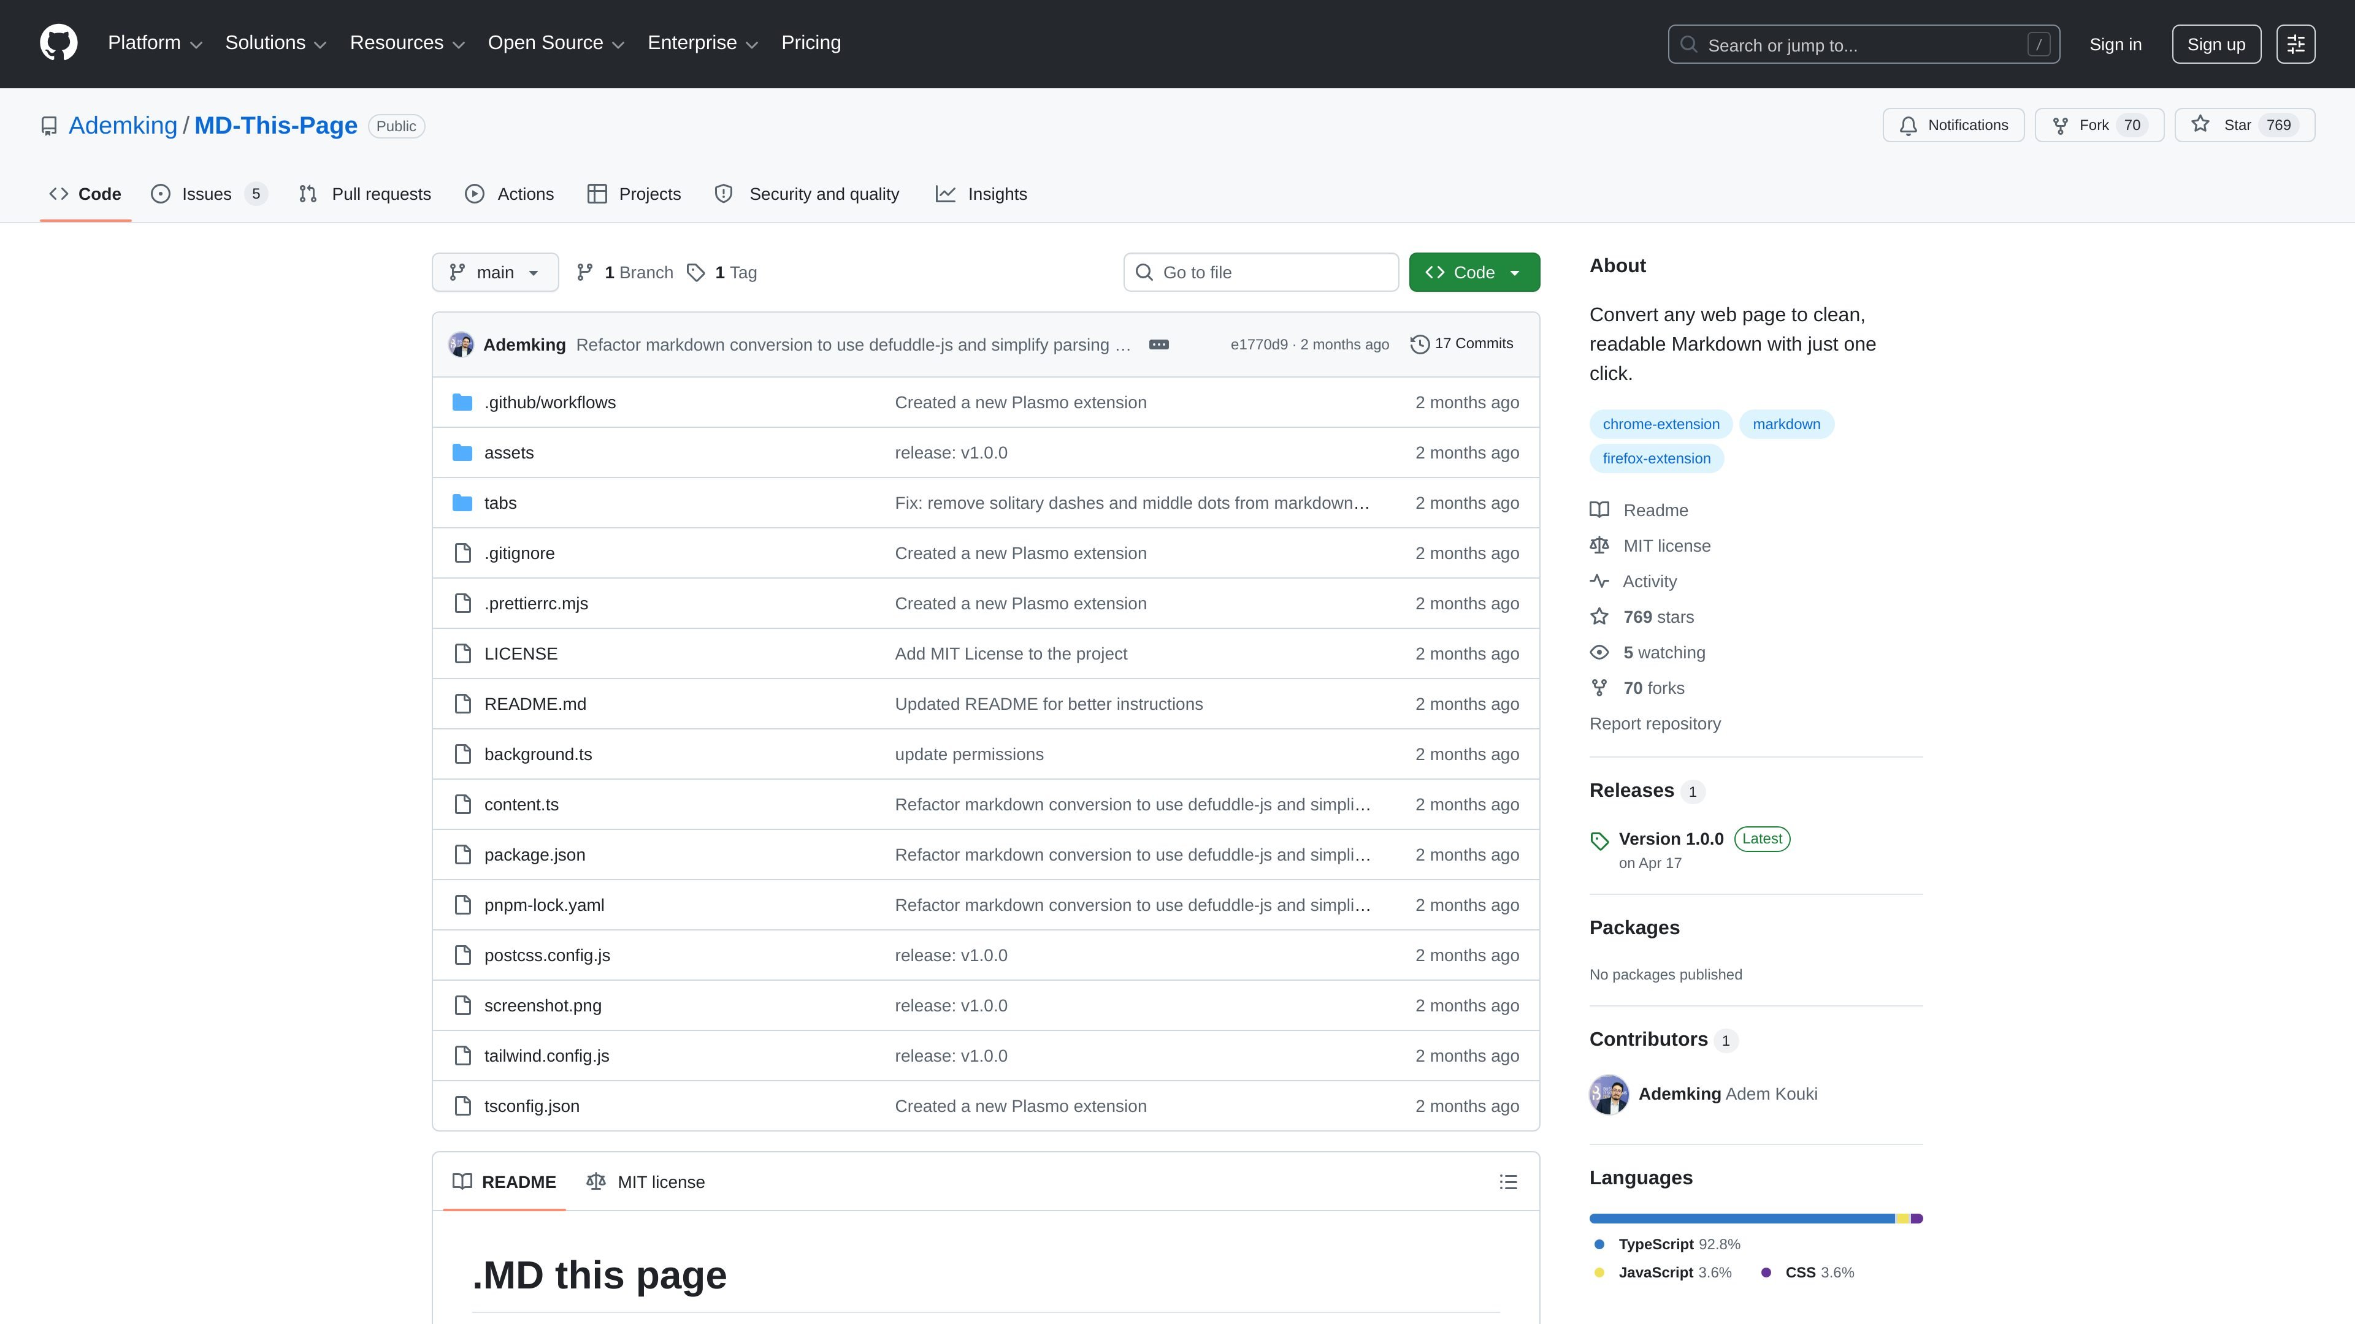Click Ademking contributor avatar
Viewport: 2355px width, 1324px height.
pyautogui.click(x=1609, y=1094)
